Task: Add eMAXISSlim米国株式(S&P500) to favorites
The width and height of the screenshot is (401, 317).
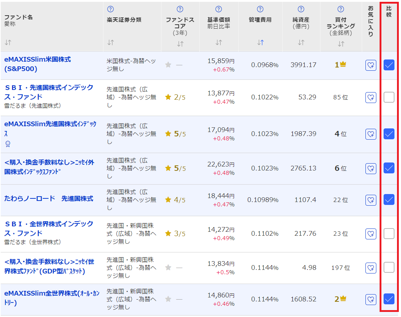Action: point(371,65)
